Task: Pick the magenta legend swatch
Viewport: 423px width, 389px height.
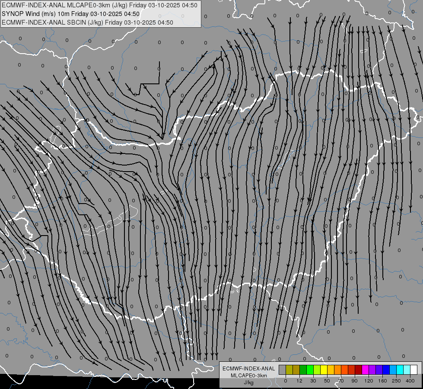Action: click(365, 370)
